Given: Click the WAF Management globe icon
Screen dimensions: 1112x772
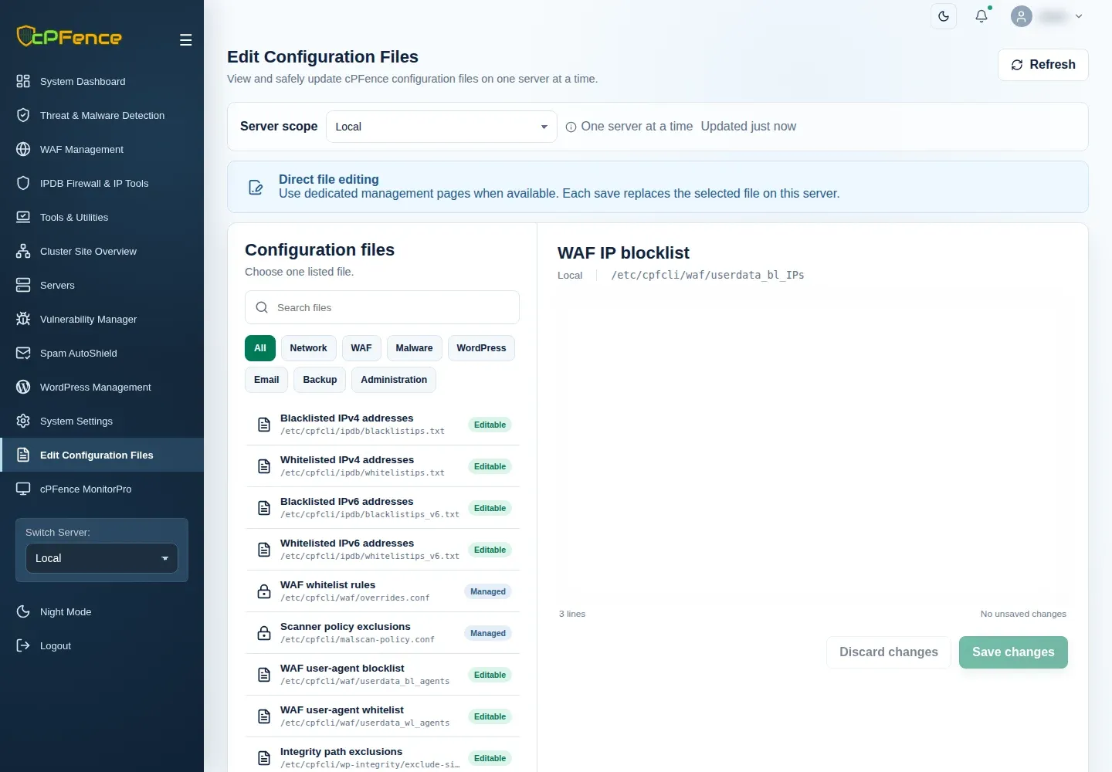Looking at the screenshot, I should click(23, 149).
